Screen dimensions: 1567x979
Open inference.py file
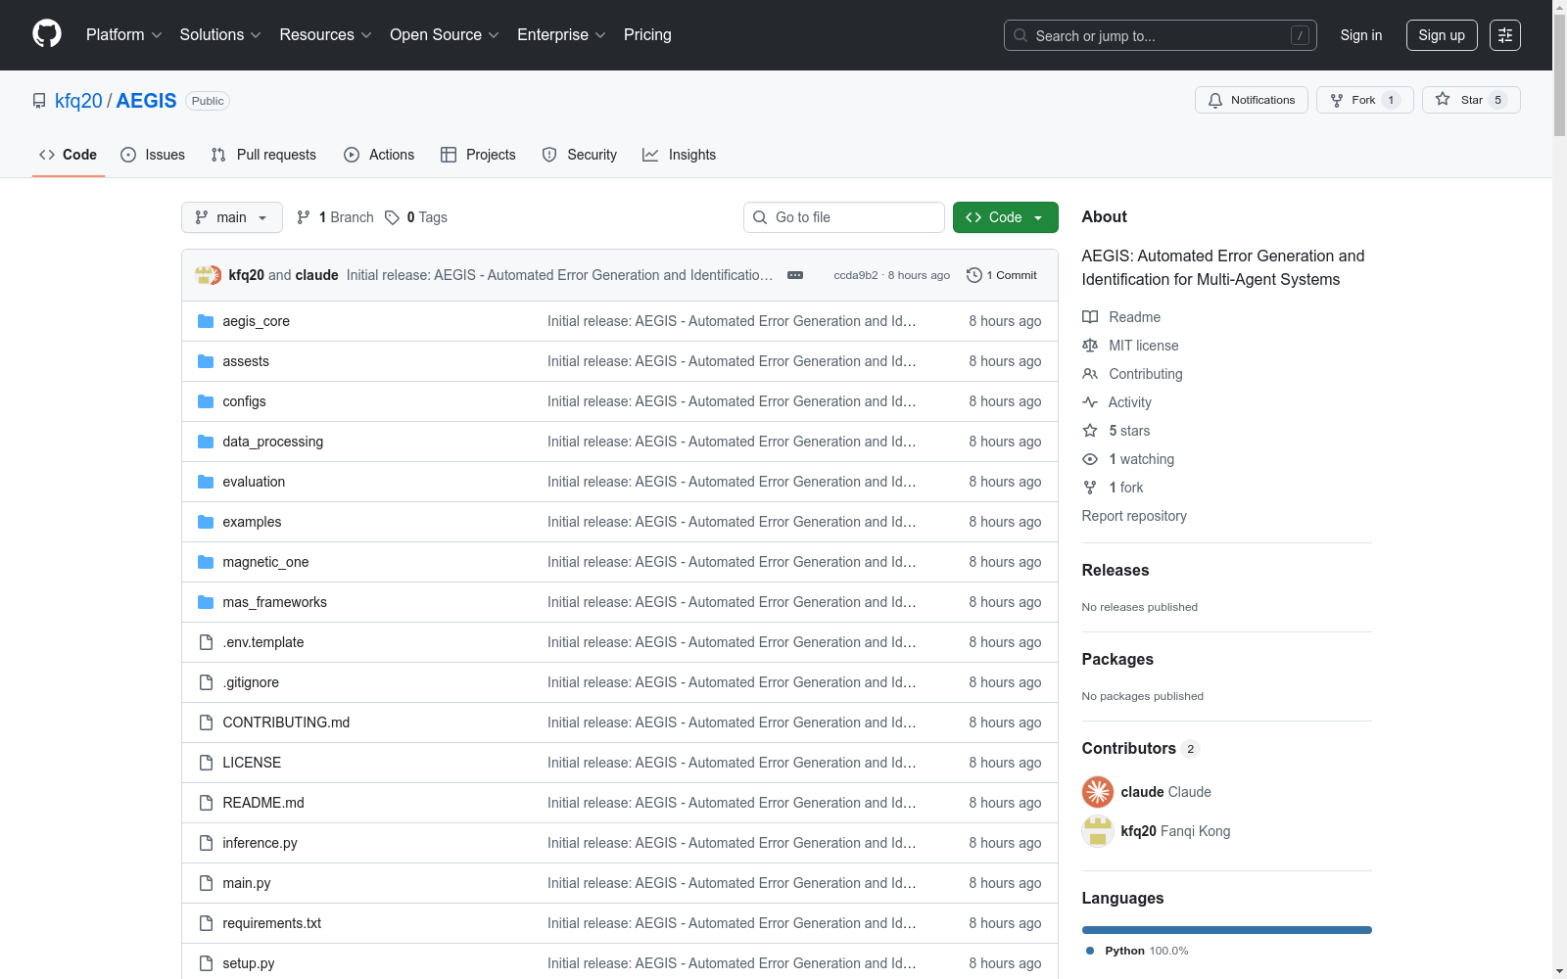click(260, 843)
